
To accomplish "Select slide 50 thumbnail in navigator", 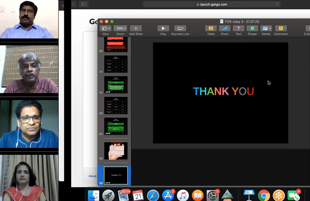I will click(x=116, y=45).
